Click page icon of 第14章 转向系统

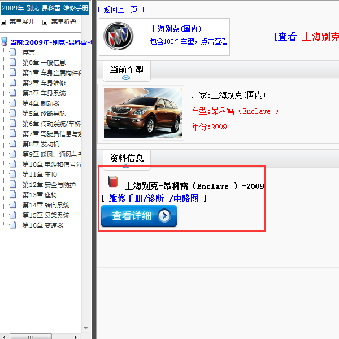13,205
